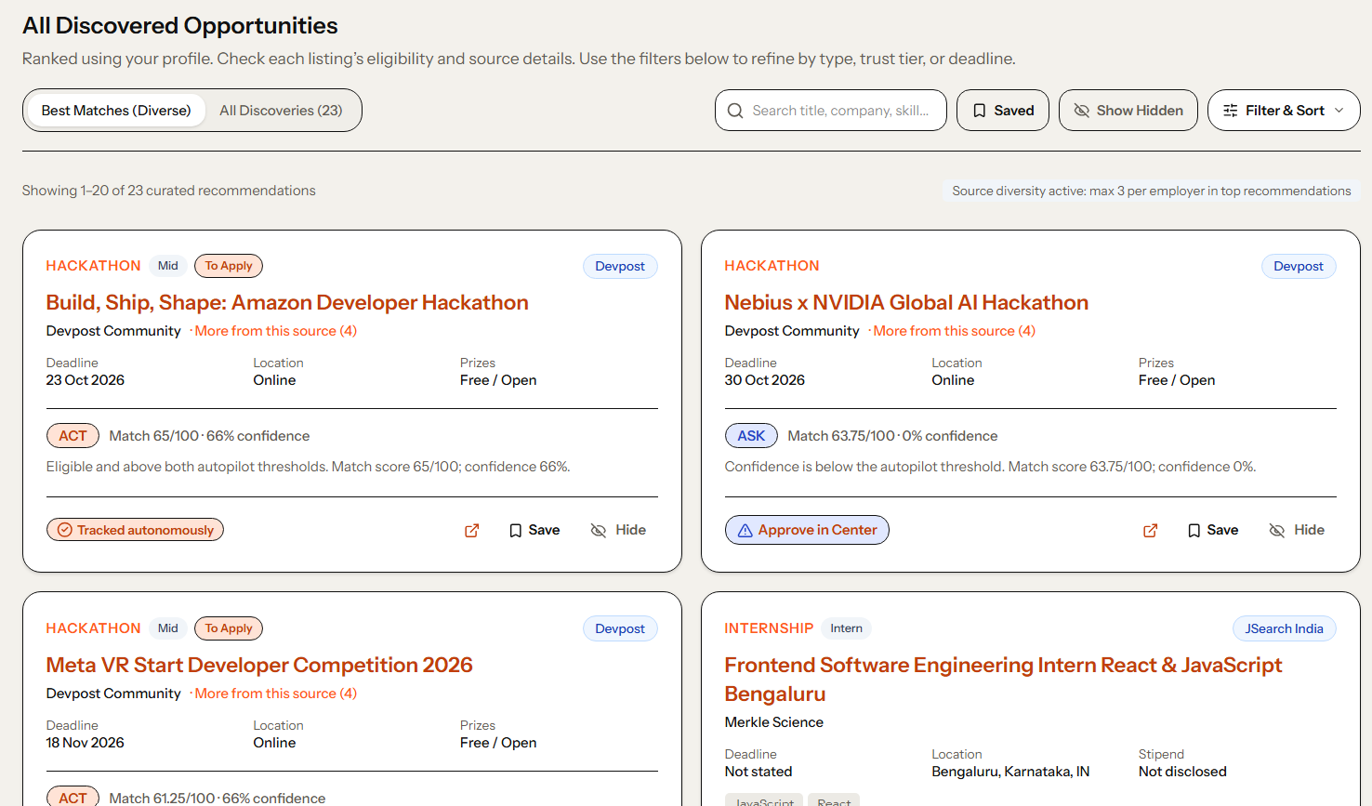Click More from this source on Meta VR card
The width and height of the screenshot is (1372, 806).
tap(275, 694)
